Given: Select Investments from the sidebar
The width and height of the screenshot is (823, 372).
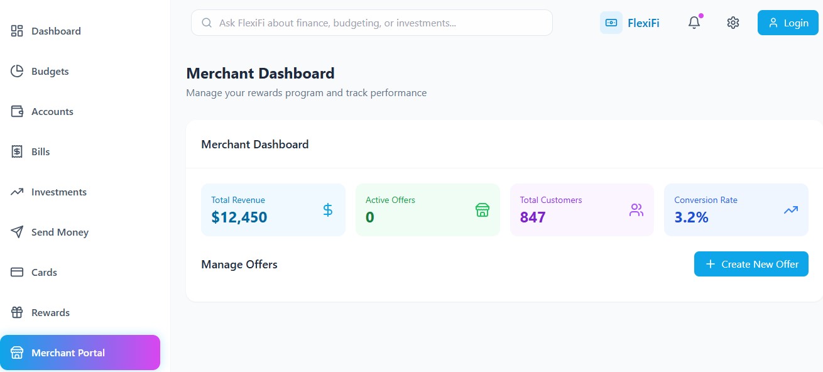Looking at the screenshot, I should click(x=58, y=192).
